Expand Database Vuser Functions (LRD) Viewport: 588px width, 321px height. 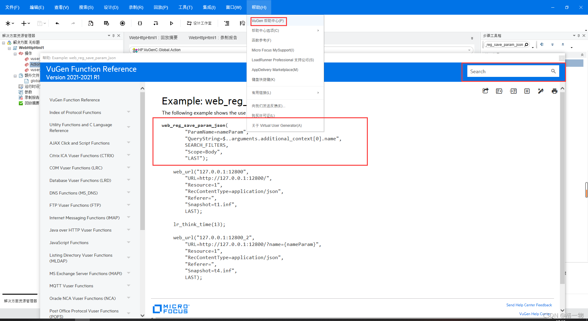coord(129,180)
